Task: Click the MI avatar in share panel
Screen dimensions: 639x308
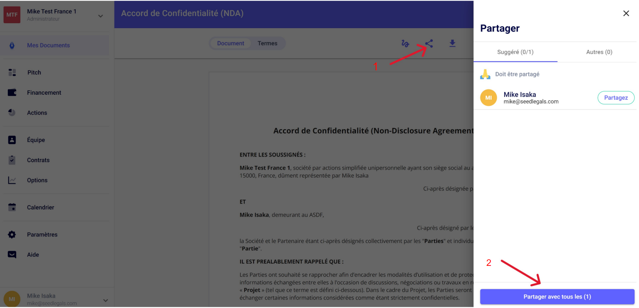Action: (488, 98)
